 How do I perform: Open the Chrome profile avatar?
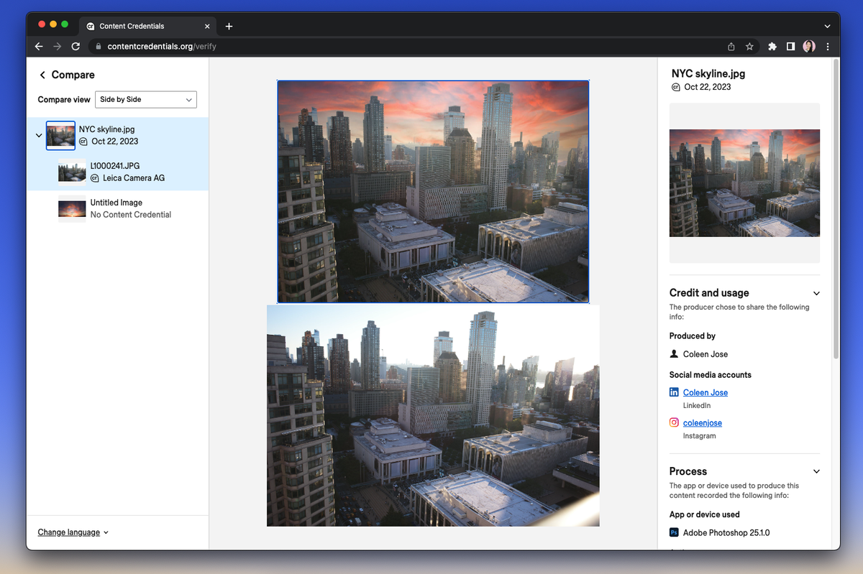809,47
